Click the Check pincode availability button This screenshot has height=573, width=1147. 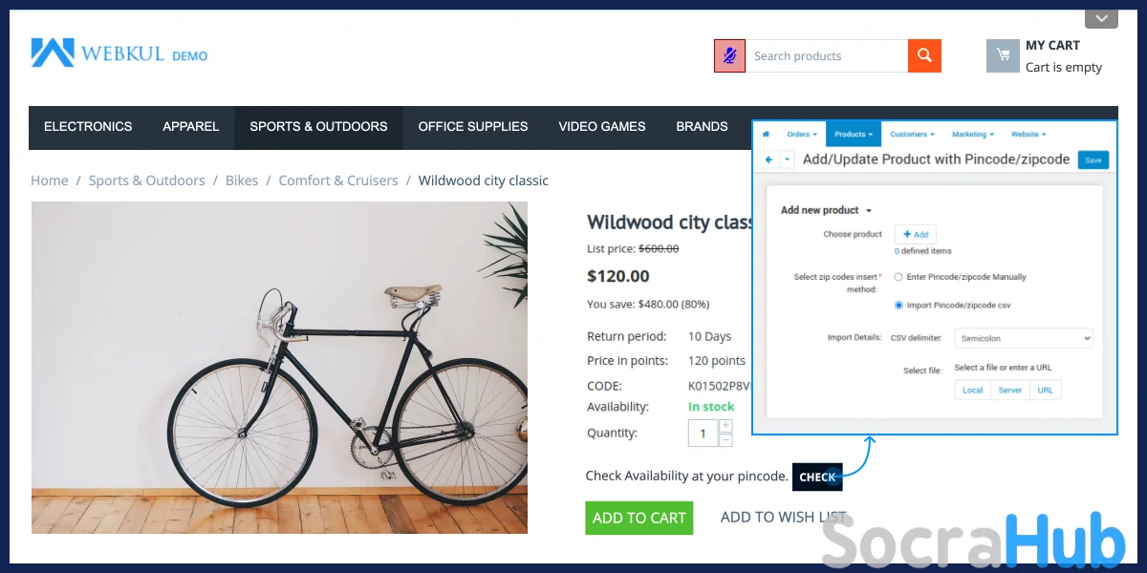(x=817, y=477)
